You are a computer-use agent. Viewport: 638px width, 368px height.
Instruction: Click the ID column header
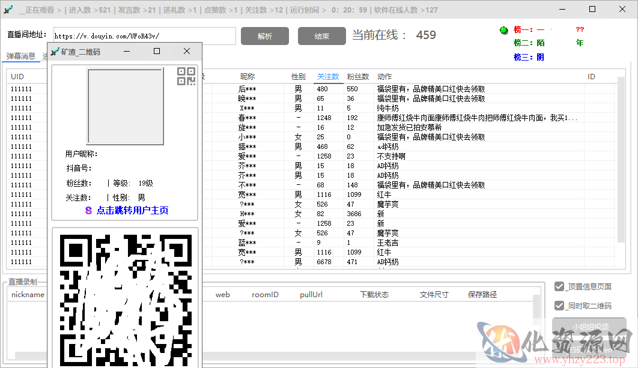click(591, 76)
